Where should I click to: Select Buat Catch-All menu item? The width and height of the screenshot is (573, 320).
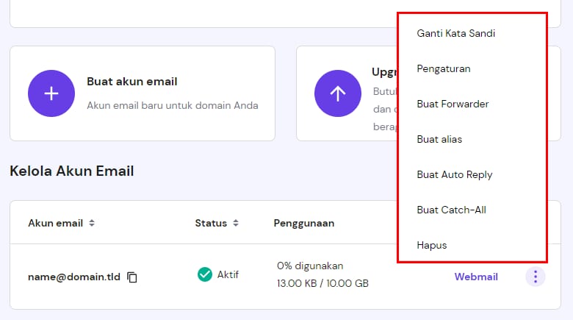pos(451,210)
